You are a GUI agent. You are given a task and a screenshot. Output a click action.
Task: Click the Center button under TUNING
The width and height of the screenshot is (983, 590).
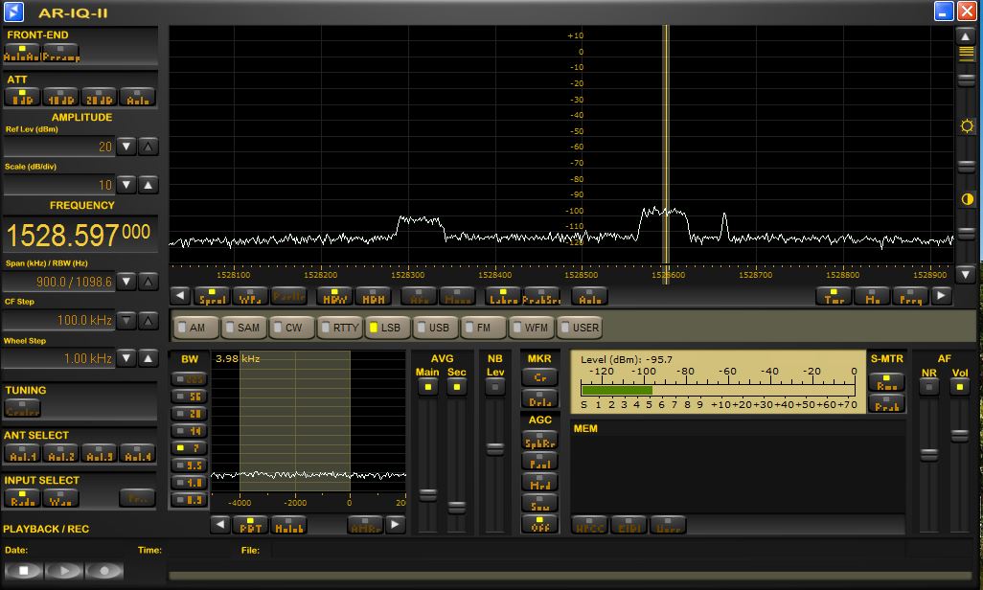click(22, 408)
